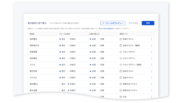Click the dropdown type icon in 契約種別 row
The height and width of the screenshot is (103, 183).
[121, 58]
